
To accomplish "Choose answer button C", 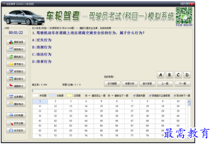I will click(178, 75).
